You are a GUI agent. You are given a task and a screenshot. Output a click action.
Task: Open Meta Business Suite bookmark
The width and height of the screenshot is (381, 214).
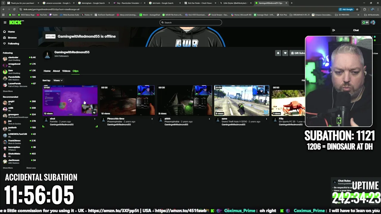[69, 15]
